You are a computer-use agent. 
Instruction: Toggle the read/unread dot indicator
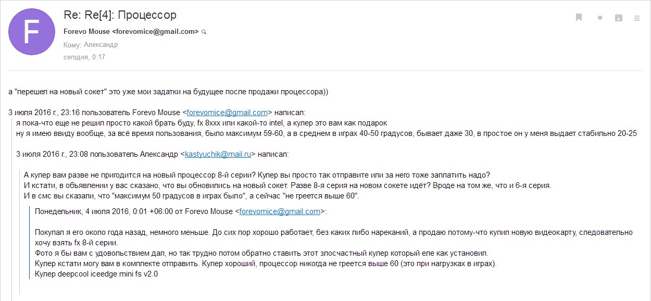coord(600,18)
